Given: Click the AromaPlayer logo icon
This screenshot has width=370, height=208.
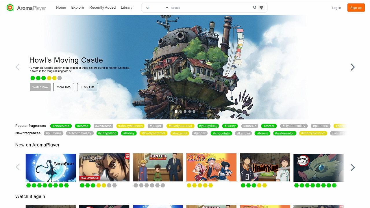Looking at the screenshot, I should click(10, 8).
